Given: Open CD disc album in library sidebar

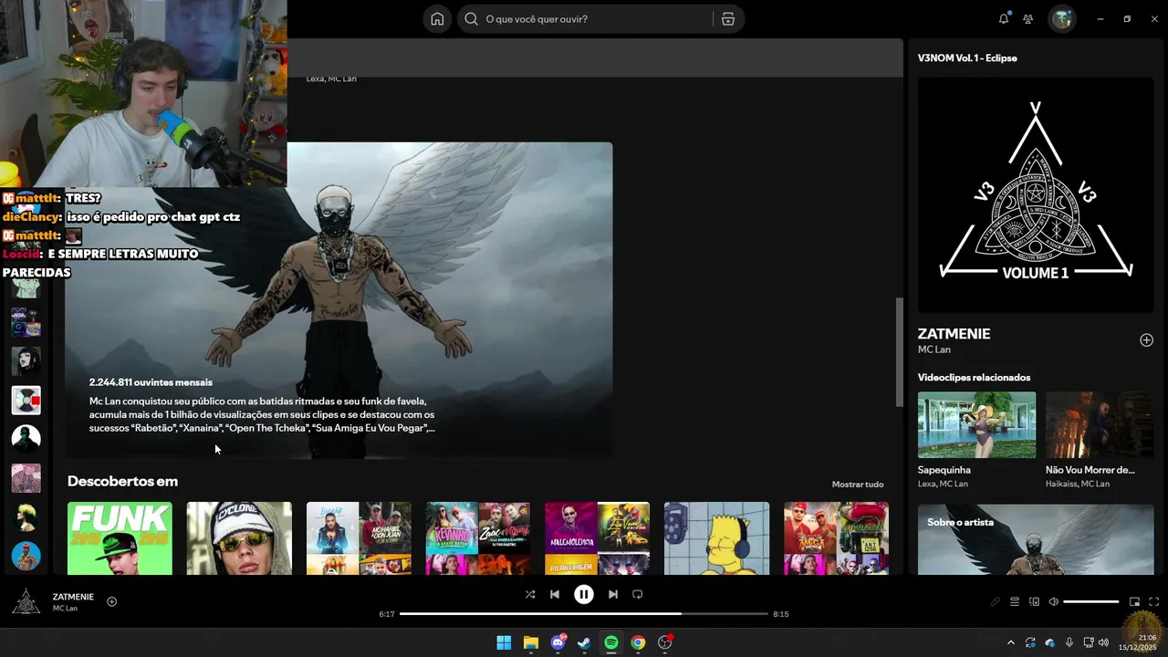Looking at the screenshot, I should click(26, 400).
